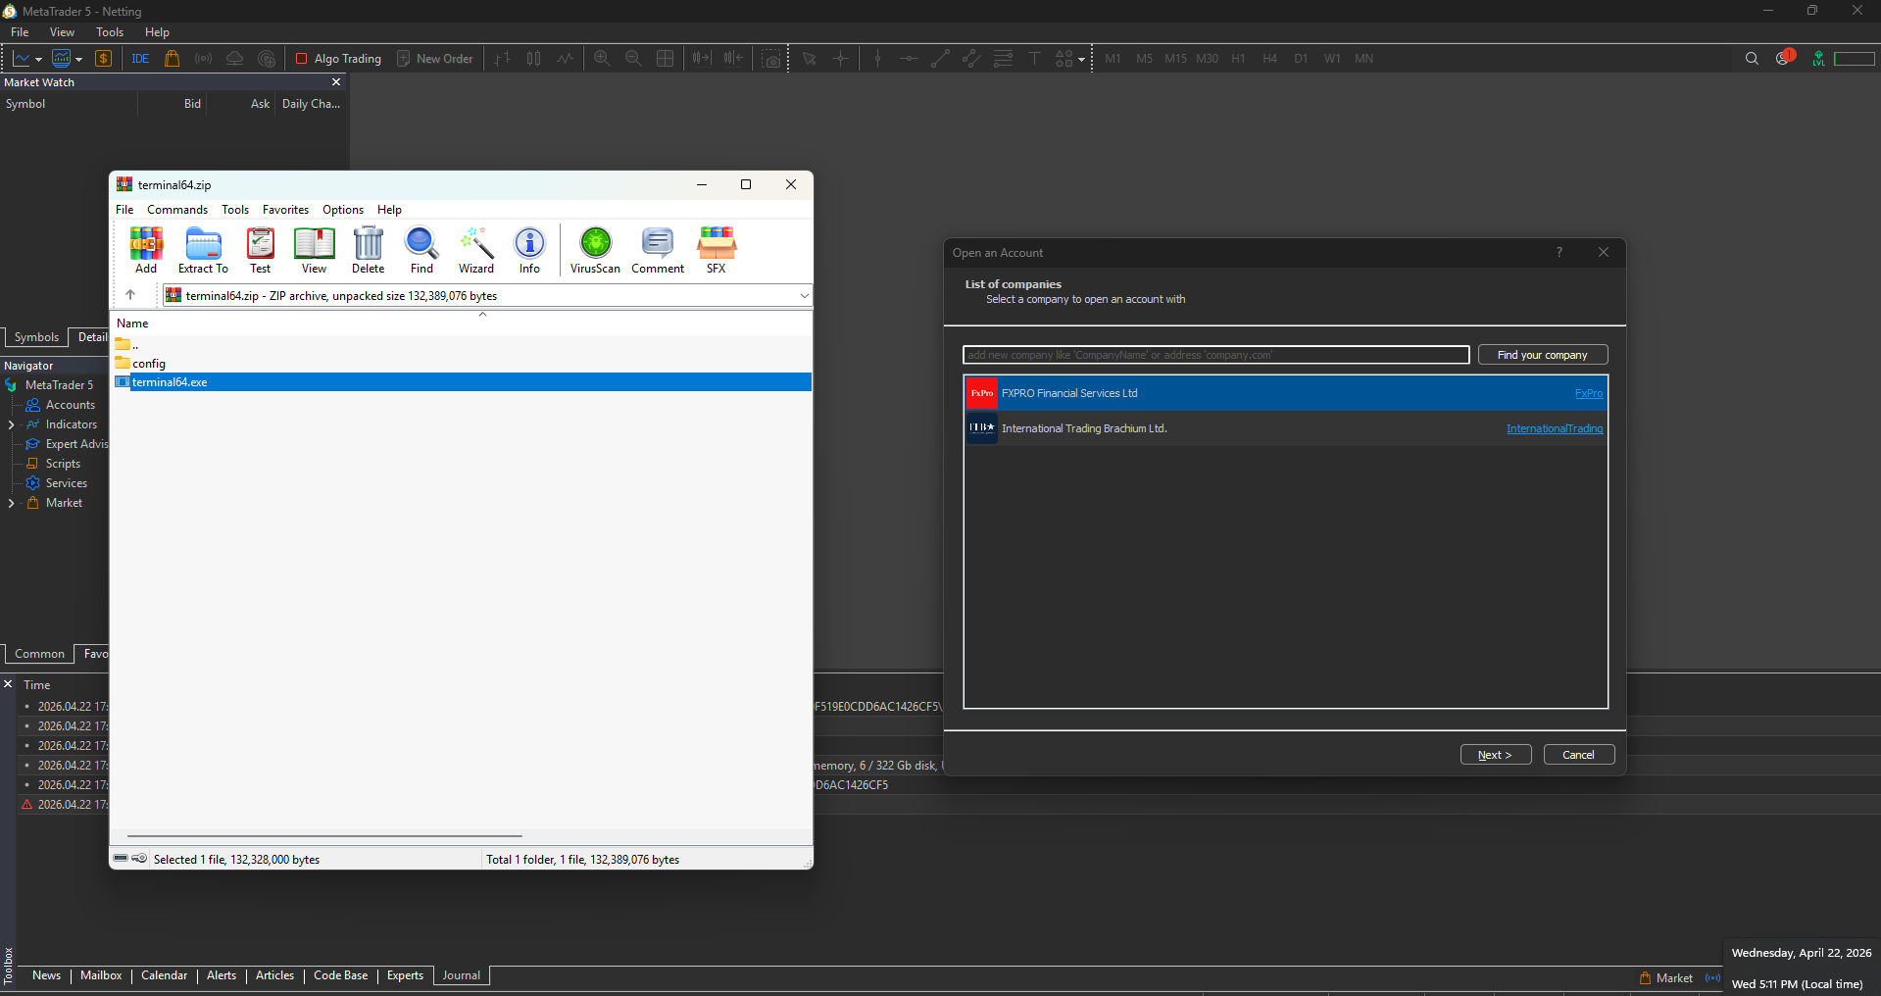Open MetaTrader search magnifier

(x=1752, y=59)
